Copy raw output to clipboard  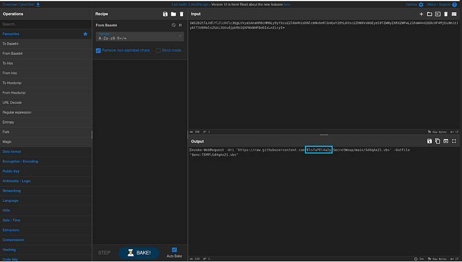[x=438, y=141]
